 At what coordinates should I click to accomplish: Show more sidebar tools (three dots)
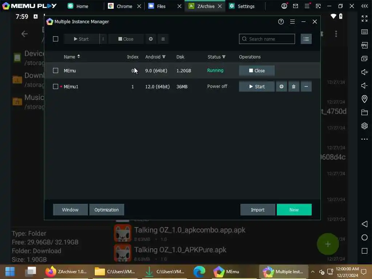click(364, 139)
